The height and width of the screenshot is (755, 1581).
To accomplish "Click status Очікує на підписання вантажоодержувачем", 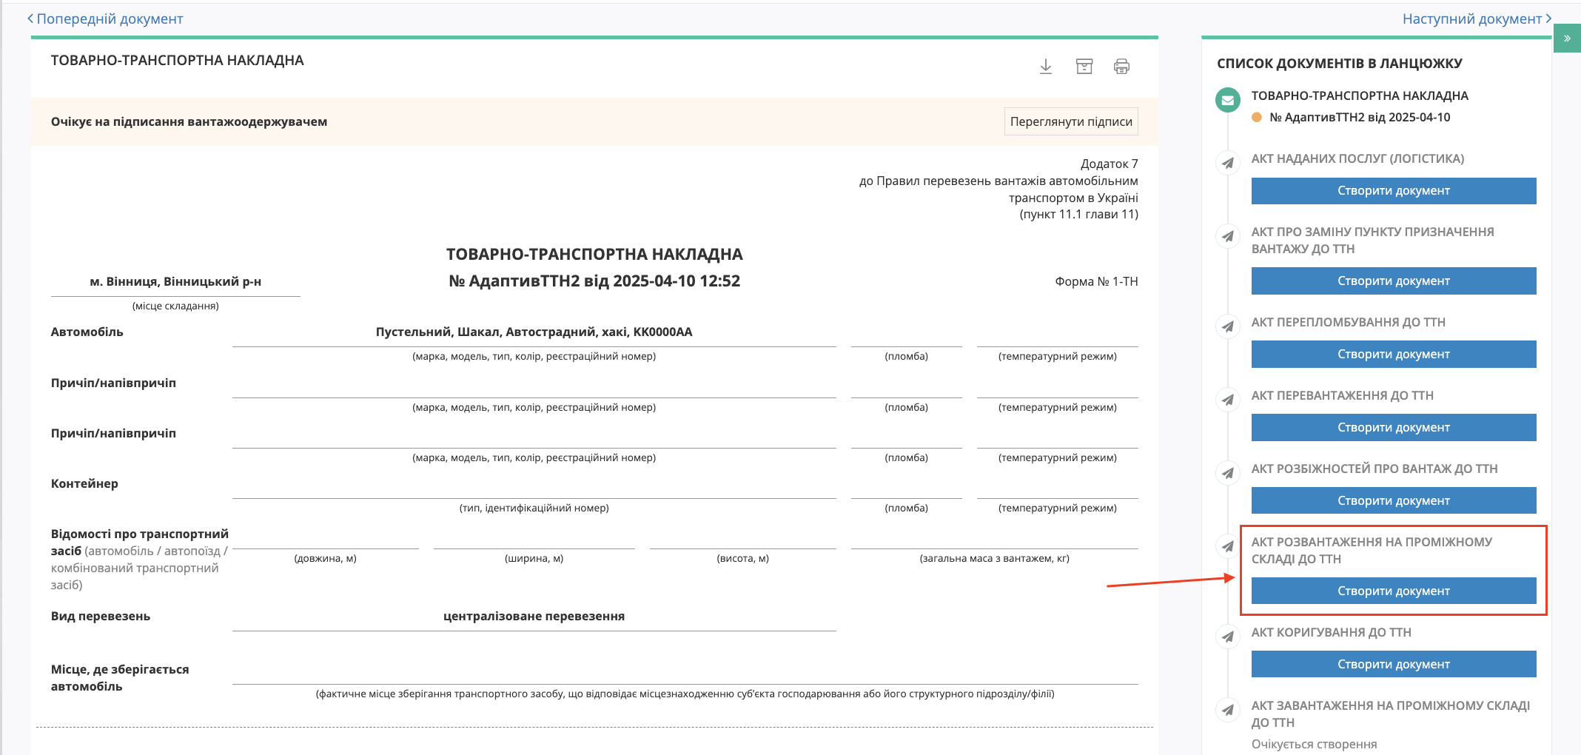I will tap(189, 121).
